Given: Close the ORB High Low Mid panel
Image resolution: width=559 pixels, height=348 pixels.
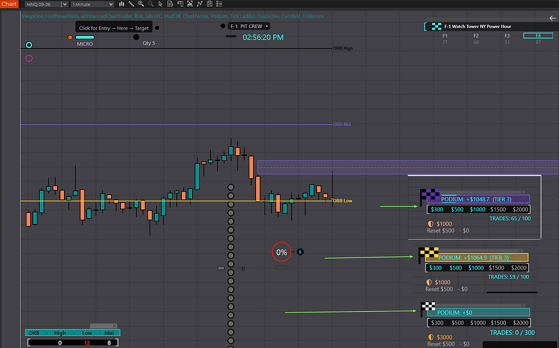Looking at the screenshot, I should click(114, 326).
